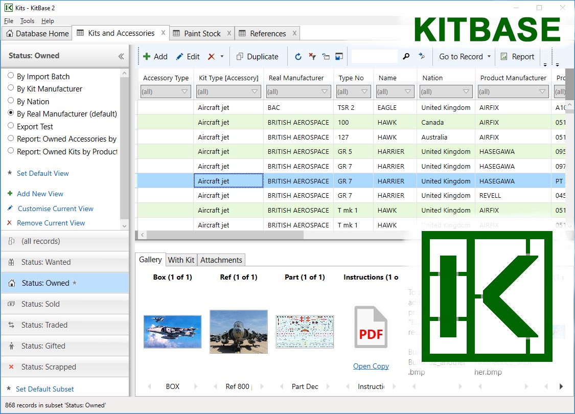Open the Tools menu
Screen dimensions: 575x414
point(27,21)
